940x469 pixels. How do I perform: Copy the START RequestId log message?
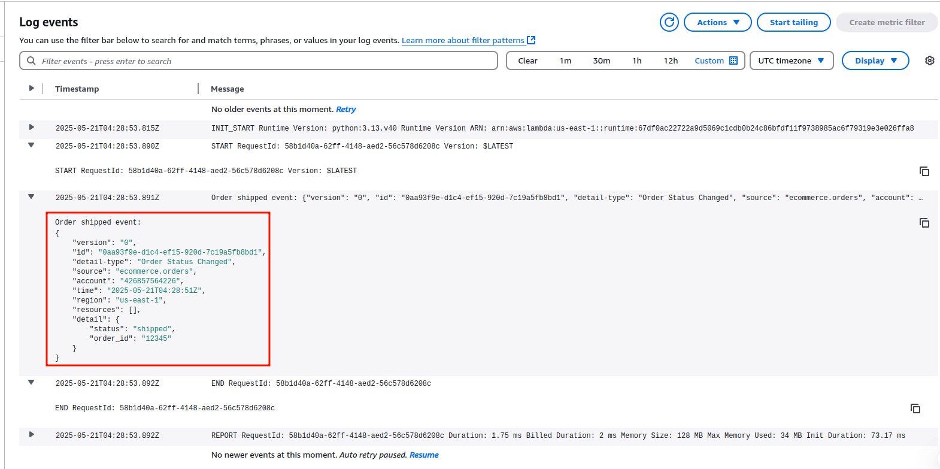(924, 171)
